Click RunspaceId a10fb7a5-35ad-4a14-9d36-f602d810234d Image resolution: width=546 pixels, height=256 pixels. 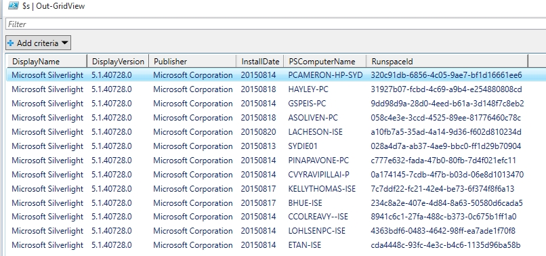[x=446, y=132]
